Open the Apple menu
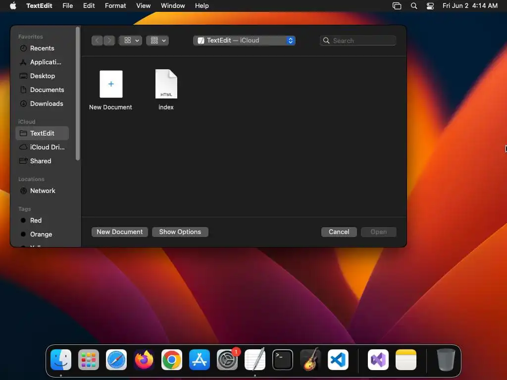This screenshot has height=380, width=507. [13, 5]
